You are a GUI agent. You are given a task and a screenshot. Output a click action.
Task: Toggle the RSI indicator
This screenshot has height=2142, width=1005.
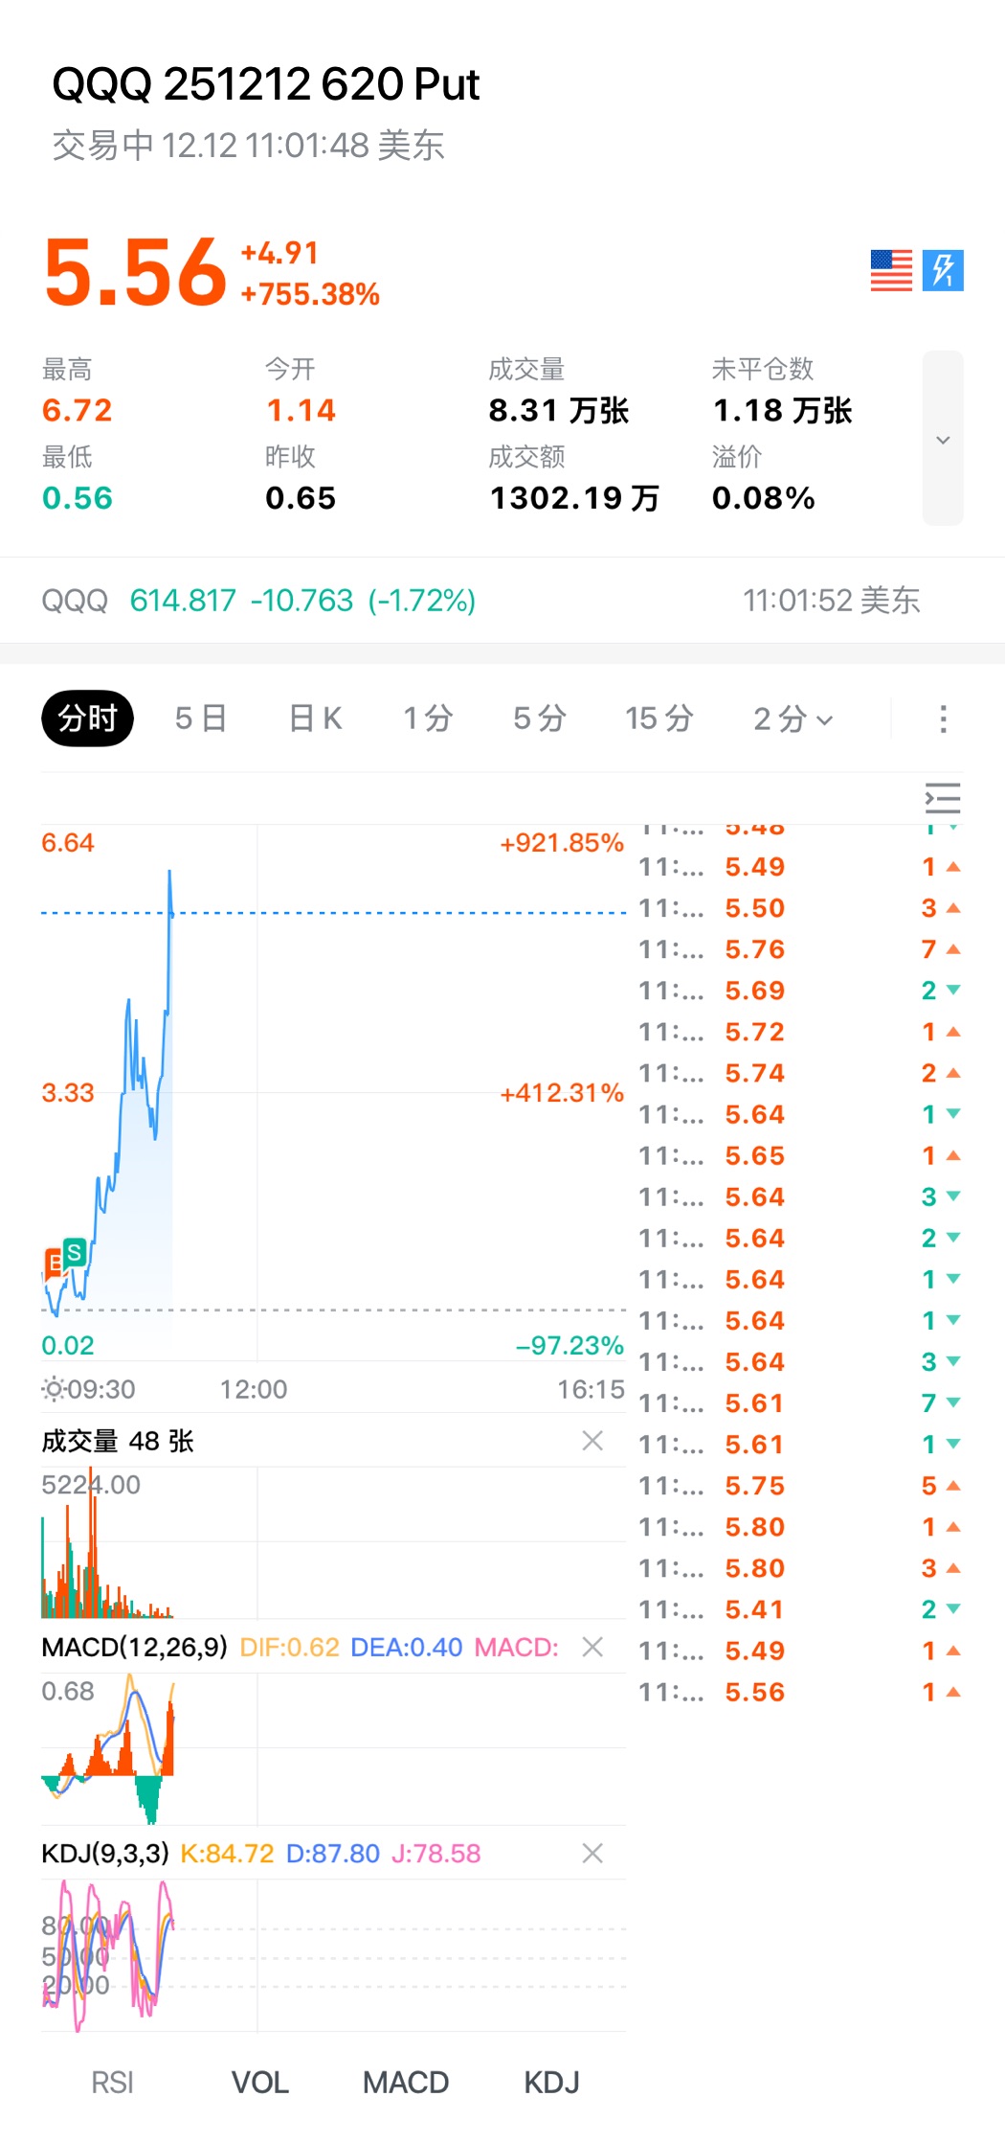[112, 2083]
